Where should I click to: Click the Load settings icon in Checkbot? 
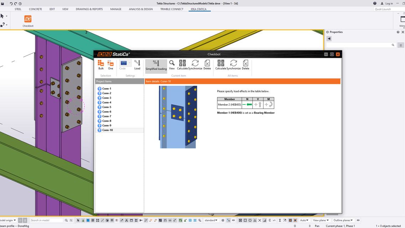137,65
